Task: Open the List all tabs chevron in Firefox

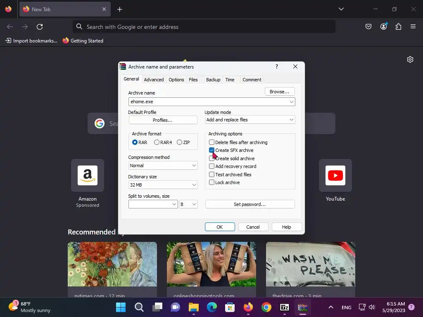Action: 341,9
